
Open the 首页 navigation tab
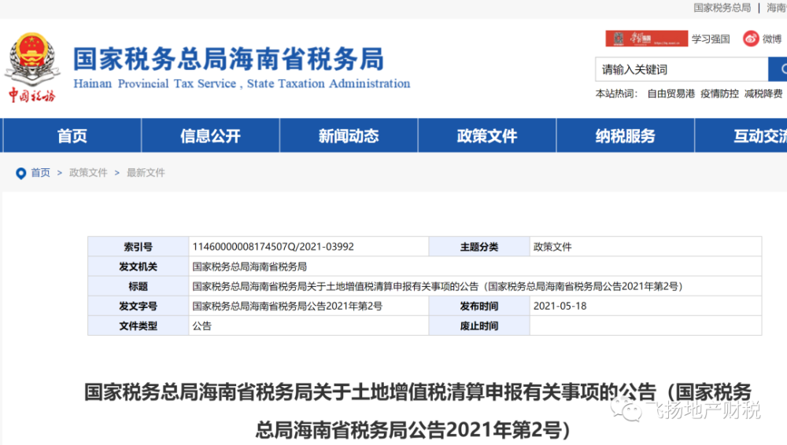(72, 136)
